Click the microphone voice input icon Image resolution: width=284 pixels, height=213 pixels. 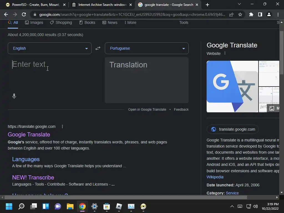pos(14,96)
